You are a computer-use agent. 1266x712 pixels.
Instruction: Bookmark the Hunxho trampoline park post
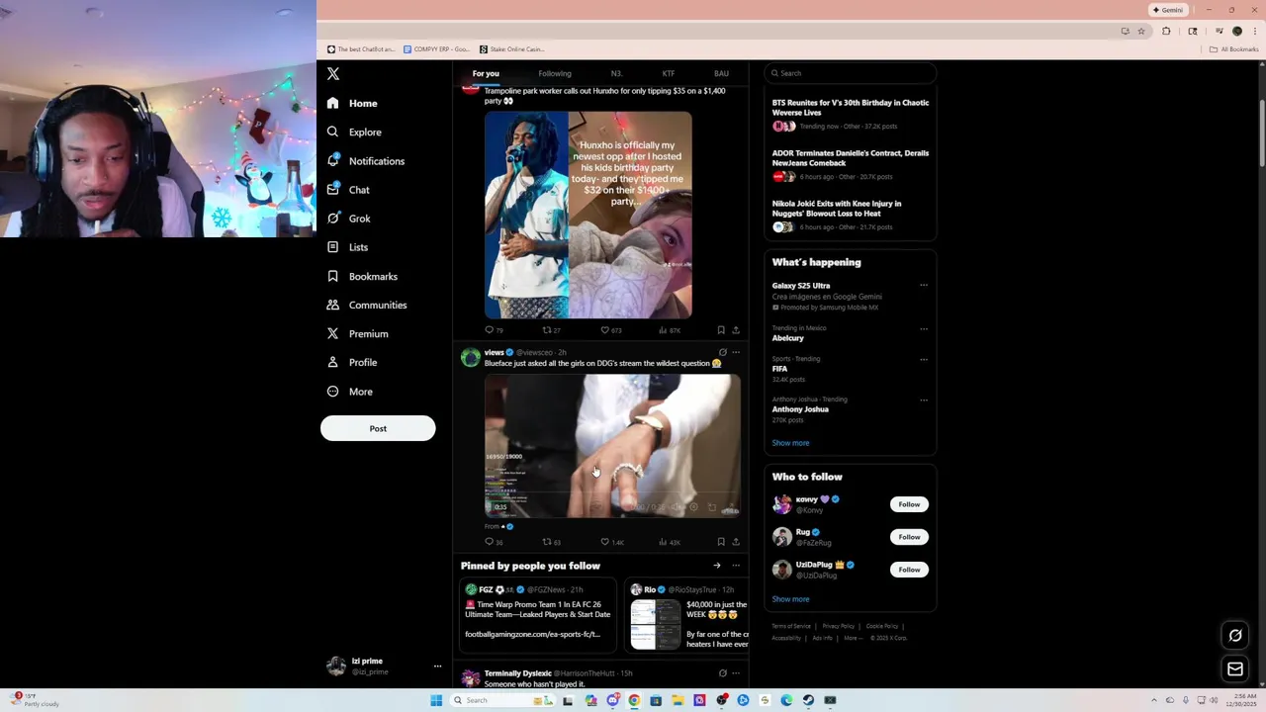(x=721, y=330)
